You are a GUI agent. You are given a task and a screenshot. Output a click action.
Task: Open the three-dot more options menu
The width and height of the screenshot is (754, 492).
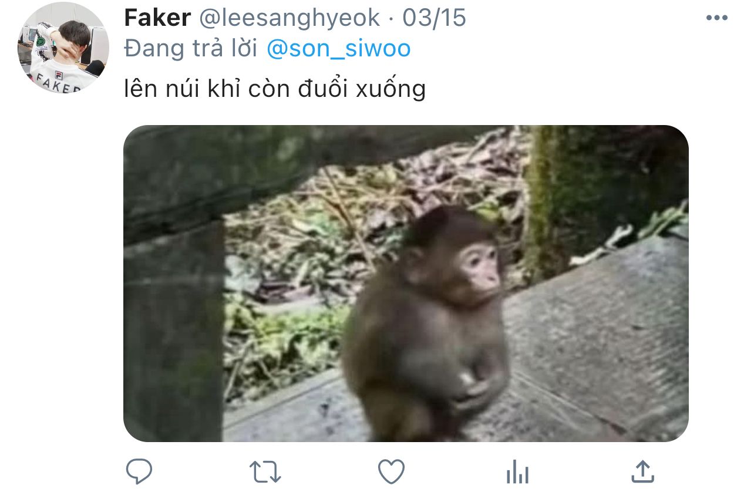716,18
